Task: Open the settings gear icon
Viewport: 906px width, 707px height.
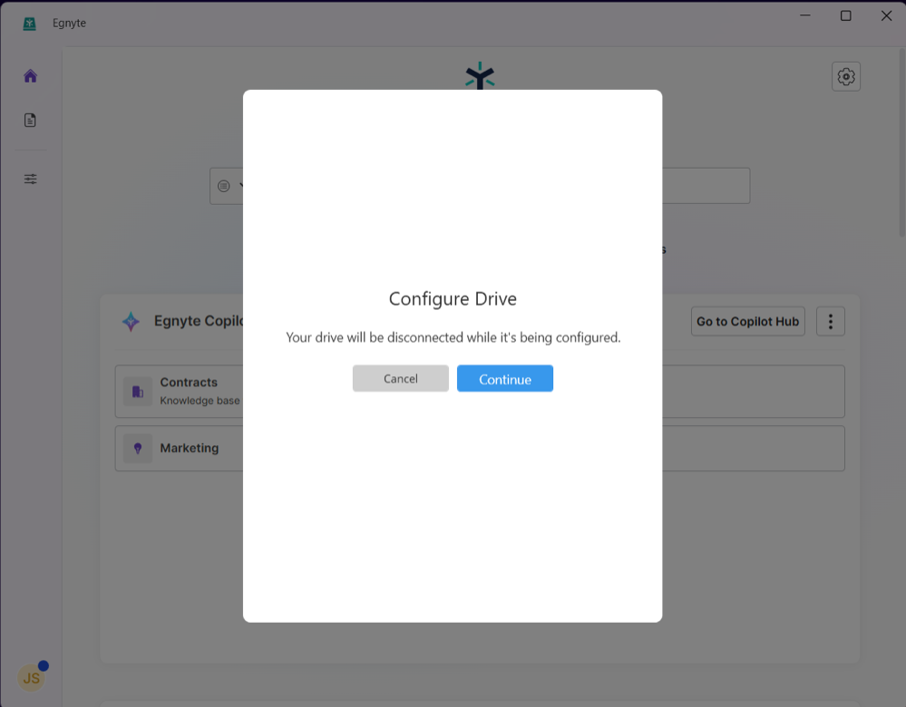Action: click(846, 76)
